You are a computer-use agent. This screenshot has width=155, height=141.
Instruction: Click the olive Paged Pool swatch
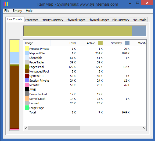click(x=27, y=67)
